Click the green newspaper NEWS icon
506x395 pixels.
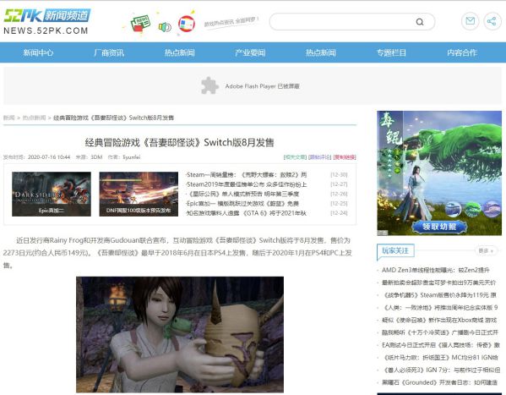pyautogui.click(x=140, y=24)
